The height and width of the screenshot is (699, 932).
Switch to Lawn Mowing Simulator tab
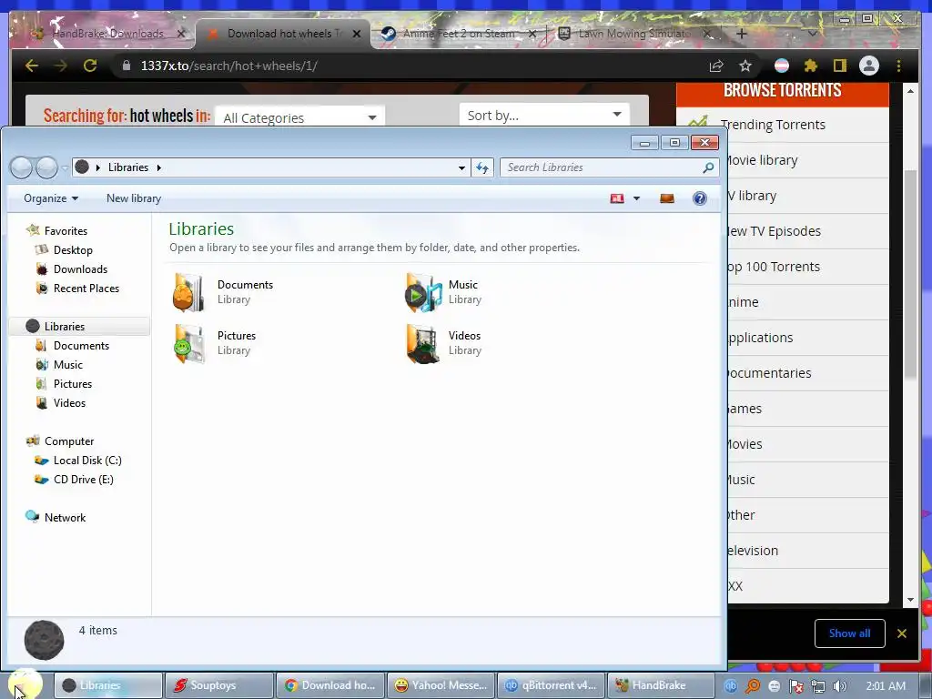[x=634, y=34]
